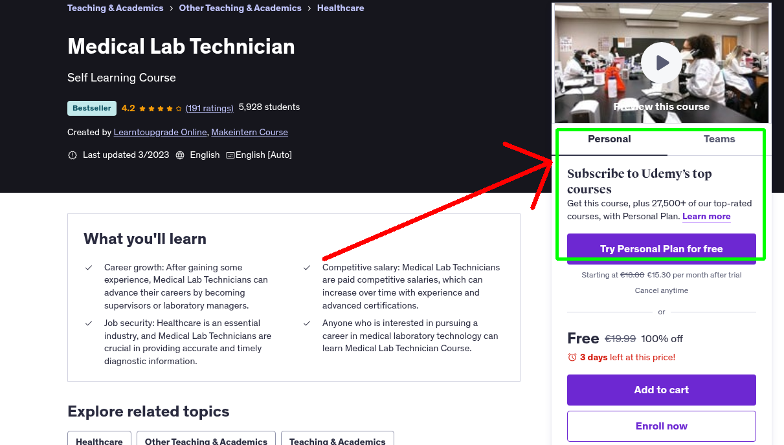This screenshot has height=445, width=784.
Task: Click the Medical Lab Technician title
Action: [181, 47]
